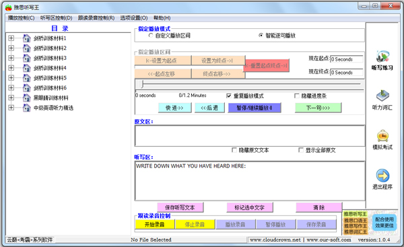The height and width of the screenshot is (247, 404).
Task: Enable 隐藏原文文本 checkbox
Action: 234,150
